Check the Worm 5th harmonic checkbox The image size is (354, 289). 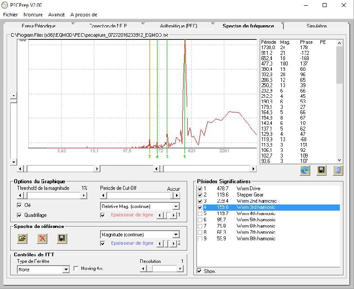[200, 220]
